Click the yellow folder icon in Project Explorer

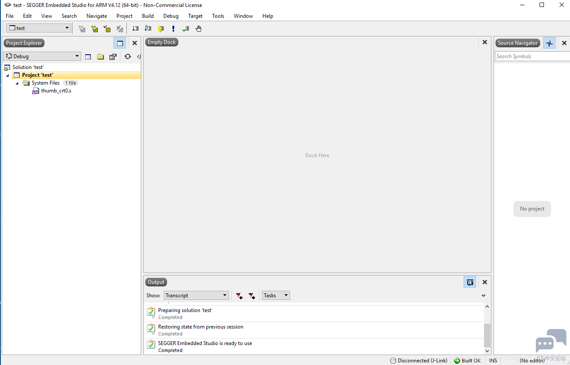(x=101, y=56)
